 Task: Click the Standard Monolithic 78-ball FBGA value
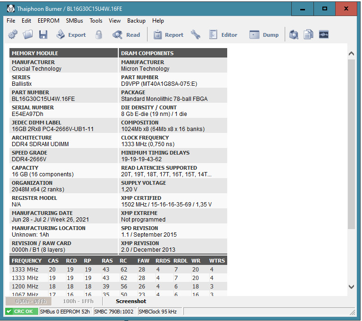[x=165, y=99]
